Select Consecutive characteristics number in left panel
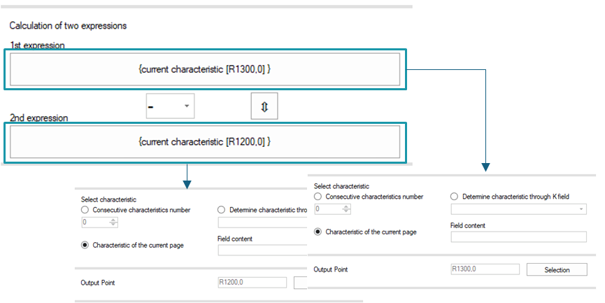The height and width of the screenshot is (303, 605). 85,210
